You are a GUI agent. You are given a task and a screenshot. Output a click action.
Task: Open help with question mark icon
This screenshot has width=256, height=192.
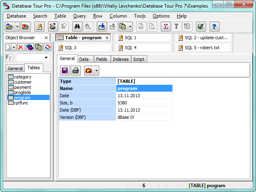pyautogui.click(x=214, y=26)
